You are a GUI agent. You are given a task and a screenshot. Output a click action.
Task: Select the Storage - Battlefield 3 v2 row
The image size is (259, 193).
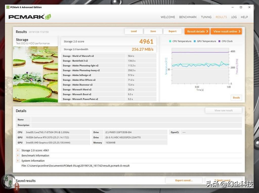pyautogui.click(x=109, y=61)
